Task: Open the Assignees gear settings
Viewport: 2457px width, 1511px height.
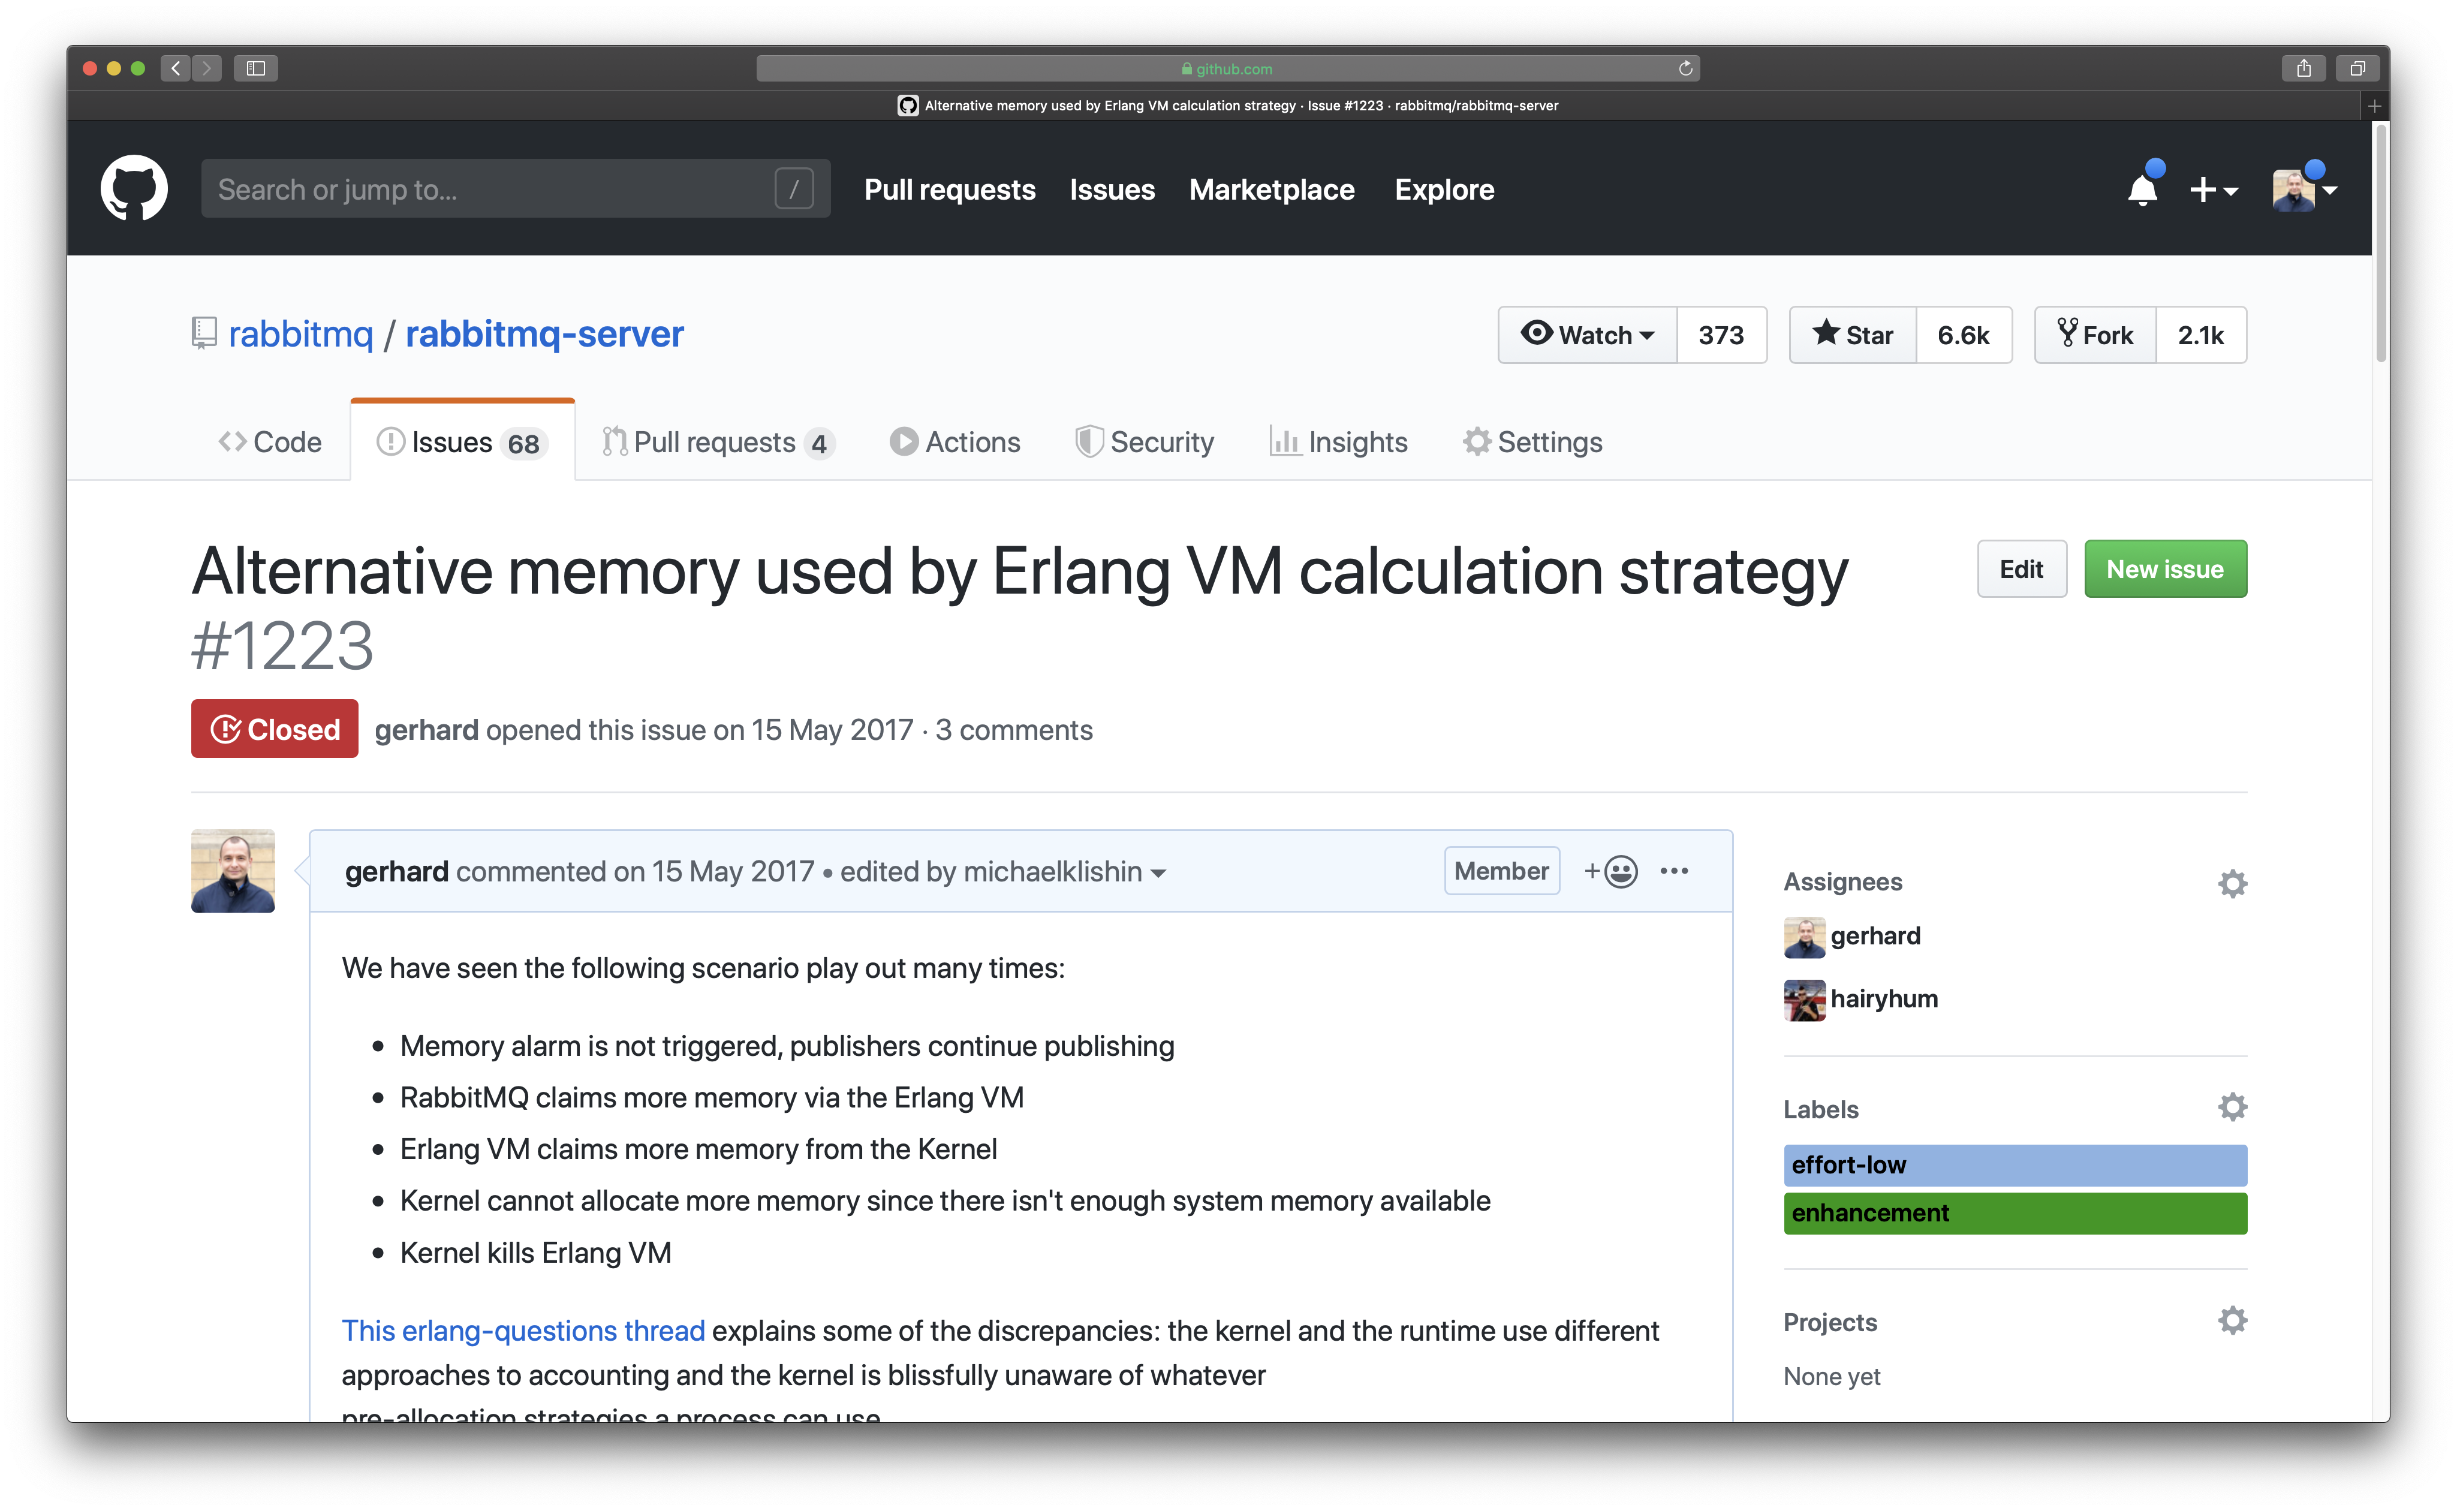Action: click(2232, 883)
